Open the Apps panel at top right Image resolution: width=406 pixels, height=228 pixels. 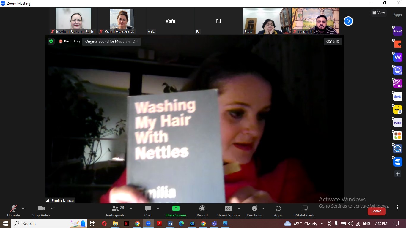tap(398, 15)
